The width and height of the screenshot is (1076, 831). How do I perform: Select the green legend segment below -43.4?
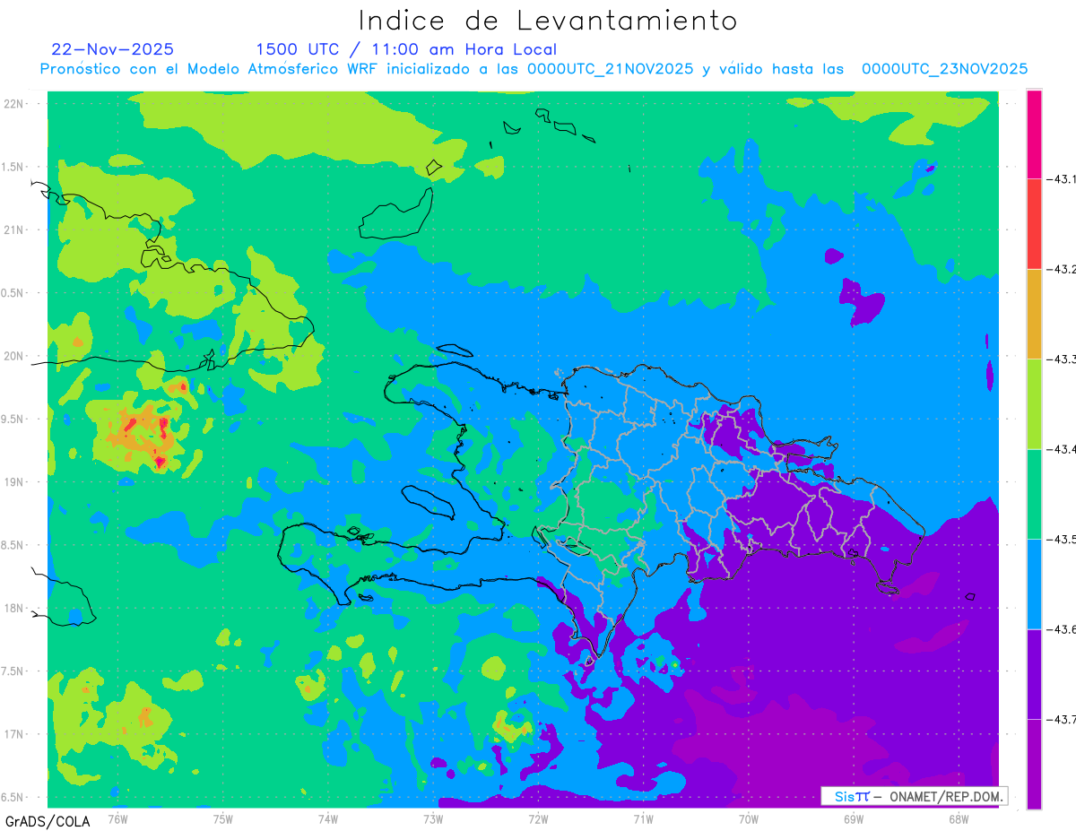point(1034,494)
